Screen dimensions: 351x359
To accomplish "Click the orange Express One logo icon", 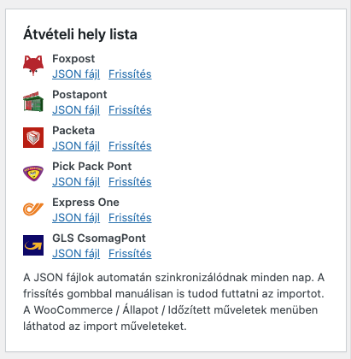I will coord(33,209).
